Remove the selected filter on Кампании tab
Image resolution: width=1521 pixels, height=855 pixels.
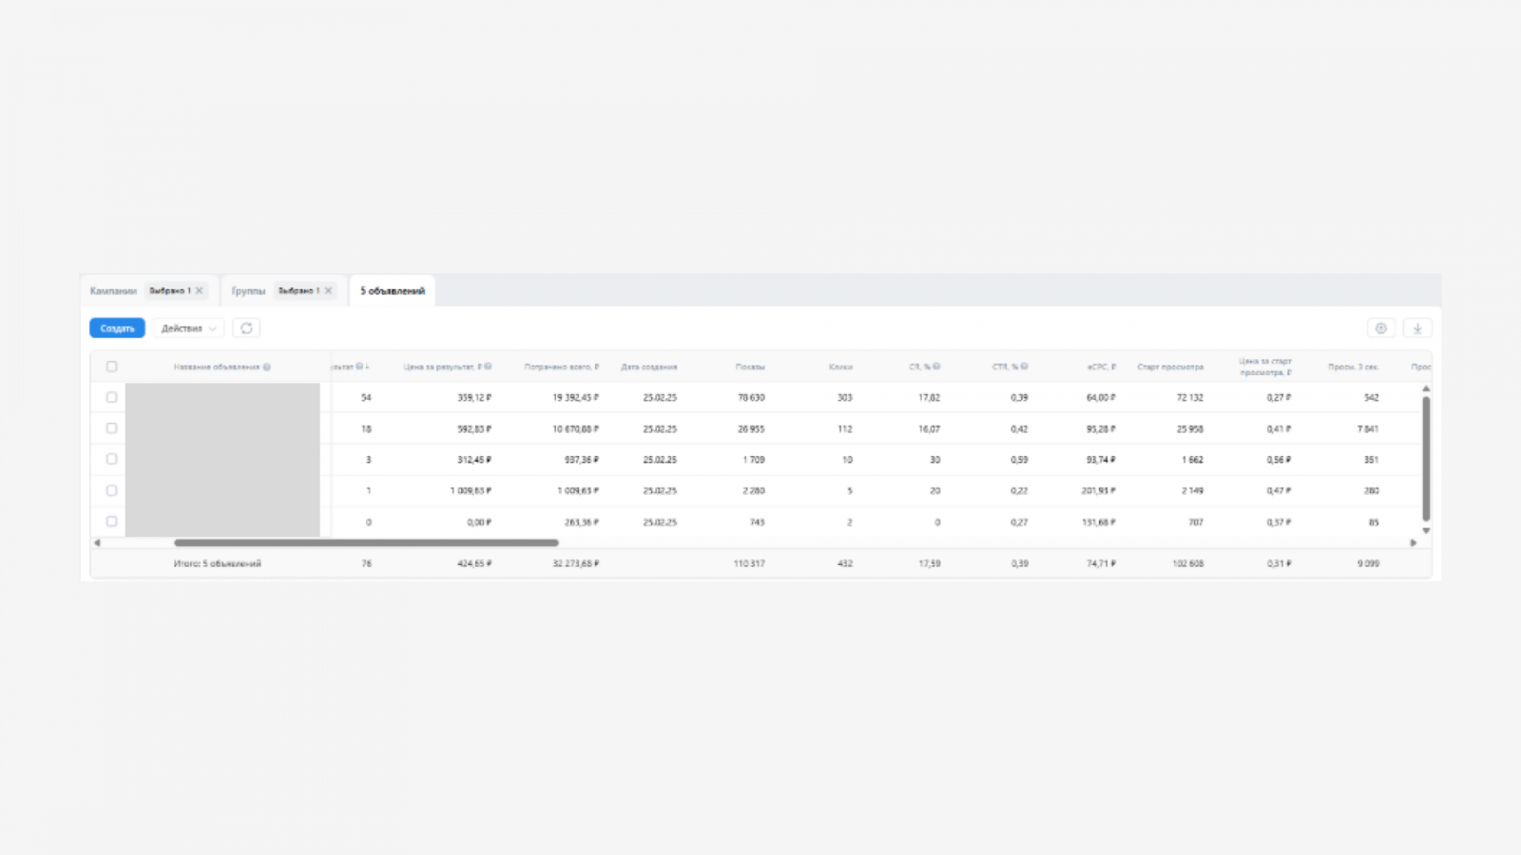tap(199, 291)
